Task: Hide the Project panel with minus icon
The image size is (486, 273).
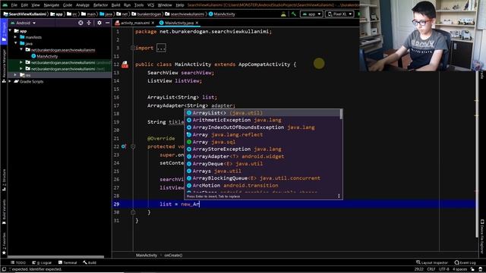Action: 107,23
